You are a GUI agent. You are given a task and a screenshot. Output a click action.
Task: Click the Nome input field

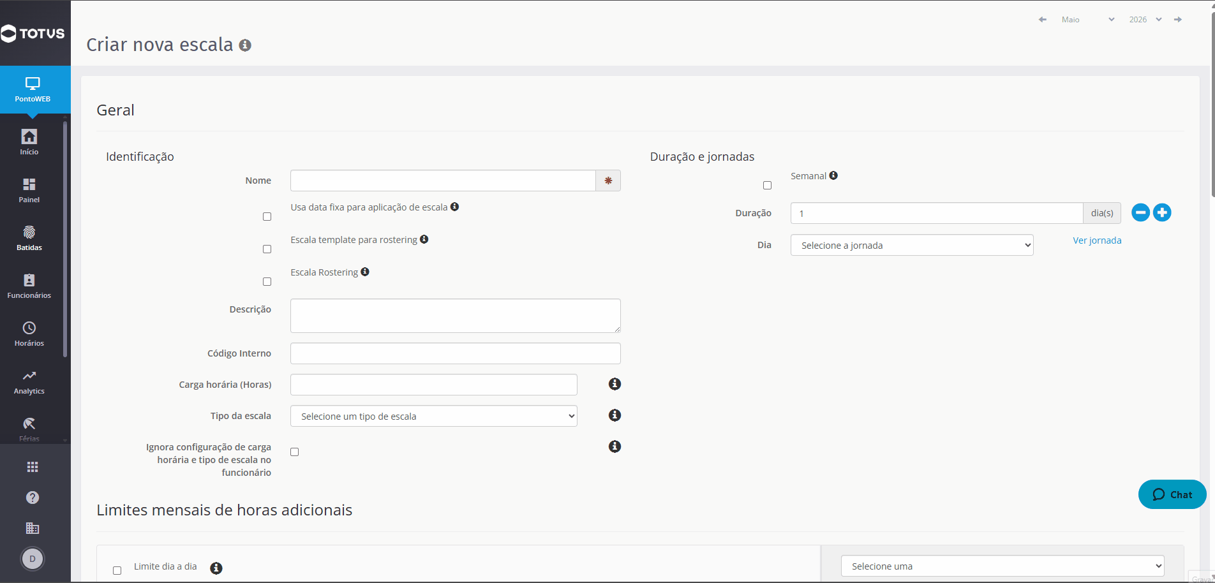(x=443, y=181)
